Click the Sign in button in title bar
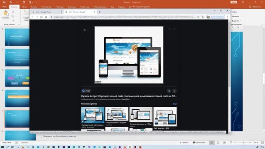The width and height of the screenshot is (265, 149). pyautogui.click(x=234, y=2)
